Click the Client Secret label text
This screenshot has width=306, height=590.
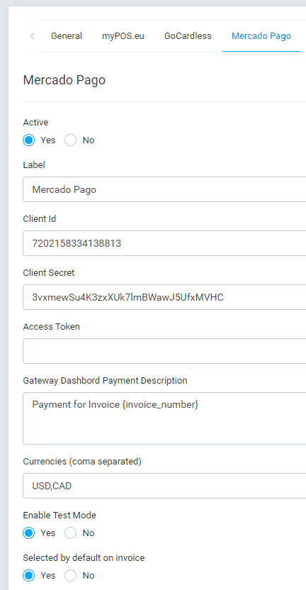pyautogui.click(x=49, y=273)
